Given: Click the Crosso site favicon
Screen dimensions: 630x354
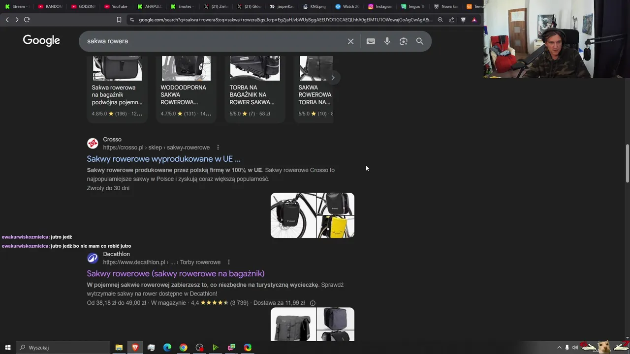Looking at the screenshot, I should [x=93, y=143].
